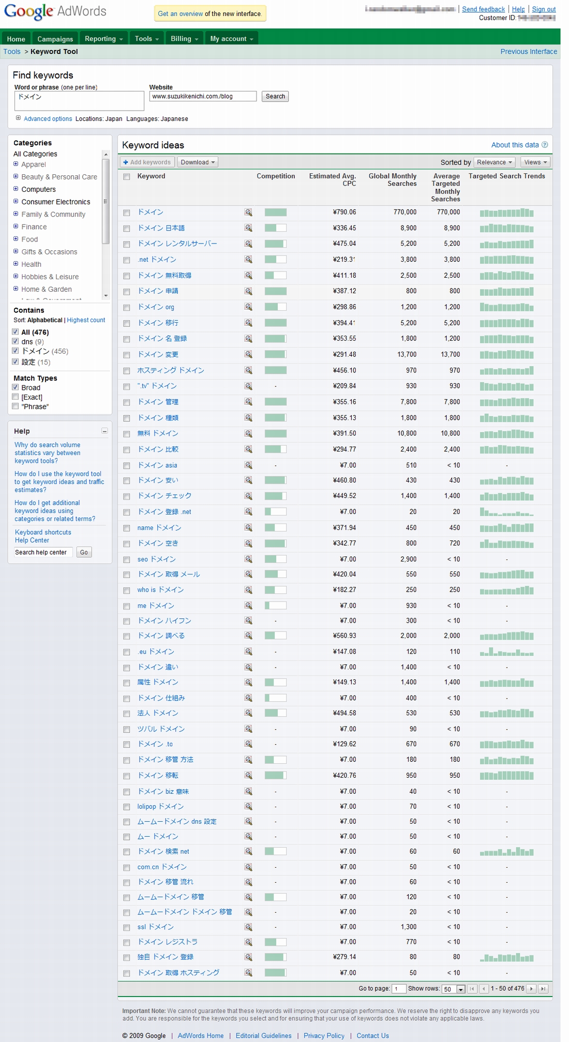Viewport: 569px width, 1042px height.
Task: Open magnifier icon for ホスティング ドメイン row
Action: [248, 370]
